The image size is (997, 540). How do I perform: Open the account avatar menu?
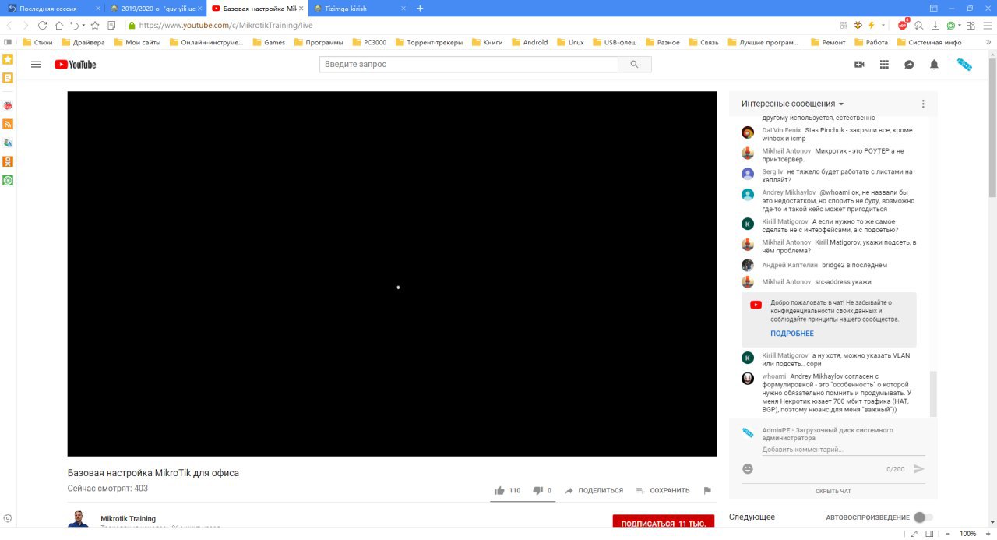[x=964, y=65]
